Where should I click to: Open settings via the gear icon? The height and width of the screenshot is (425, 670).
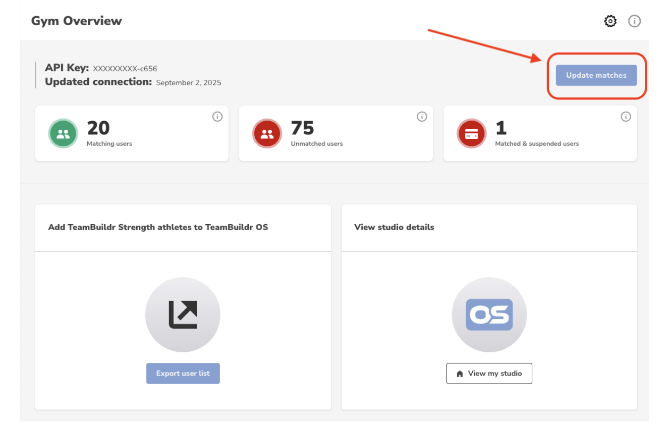(x=610, y=21)
